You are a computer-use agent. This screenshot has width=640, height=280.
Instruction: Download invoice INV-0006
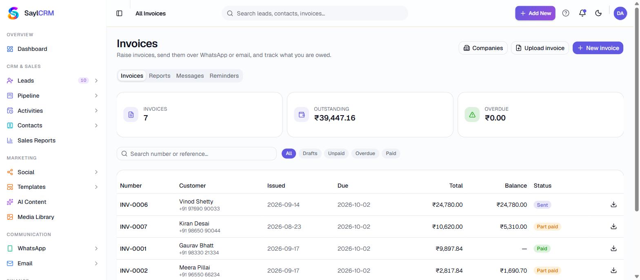tap(613, 204)
